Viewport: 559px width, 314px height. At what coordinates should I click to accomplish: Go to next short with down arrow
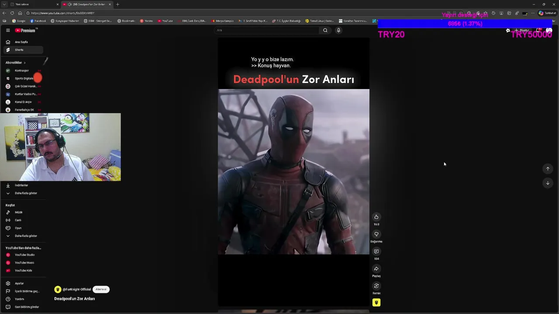[548, 183]
